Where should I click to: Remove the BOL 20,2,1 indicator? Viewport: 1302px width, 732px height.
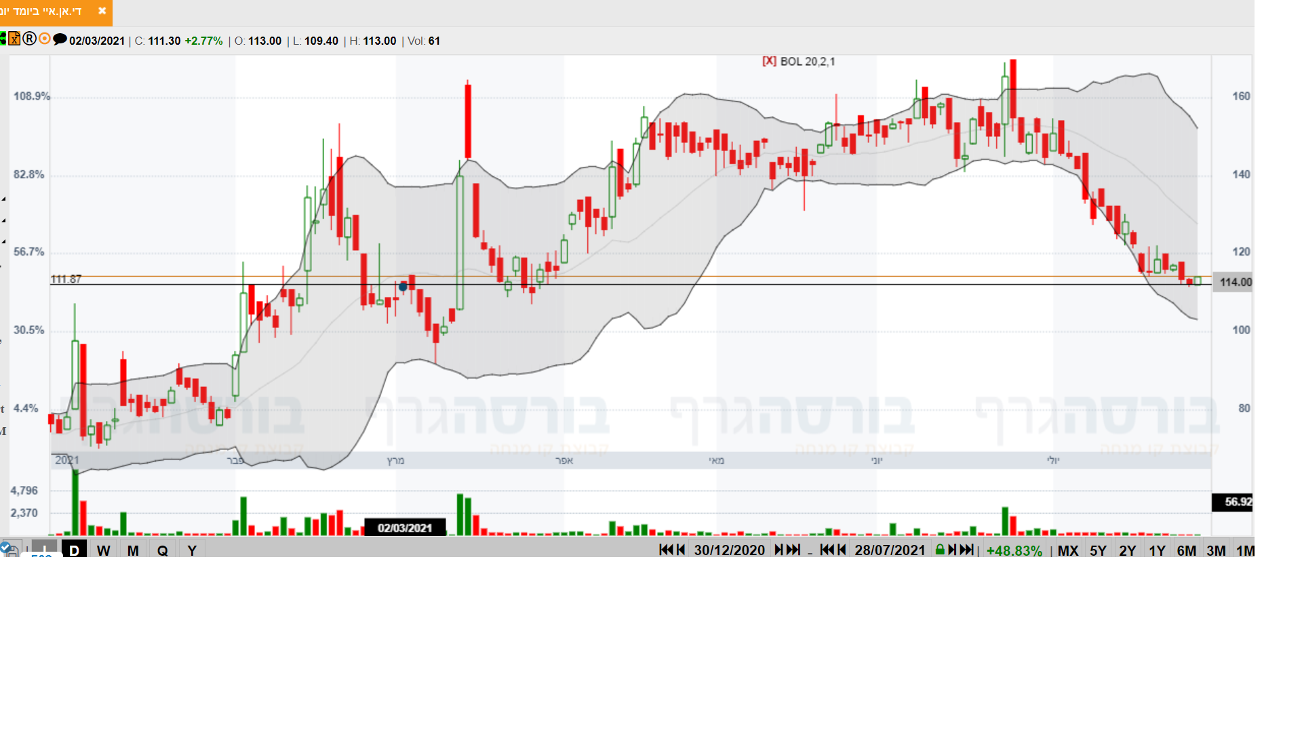click(x=769, y=61)
